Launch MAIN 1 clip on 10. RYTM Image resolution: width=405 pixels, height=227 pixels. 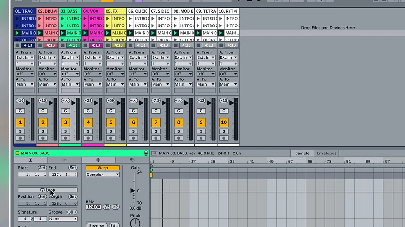coord(220,33)
